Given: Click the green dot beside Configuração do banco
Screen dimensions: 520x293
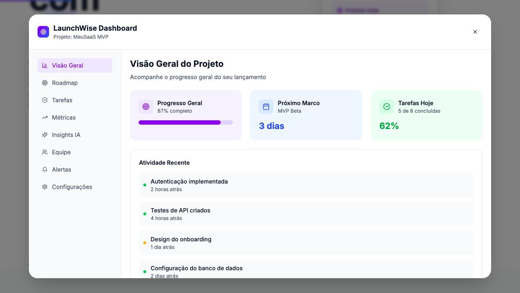Looking at the screenshot, I should tap(145, 272).
